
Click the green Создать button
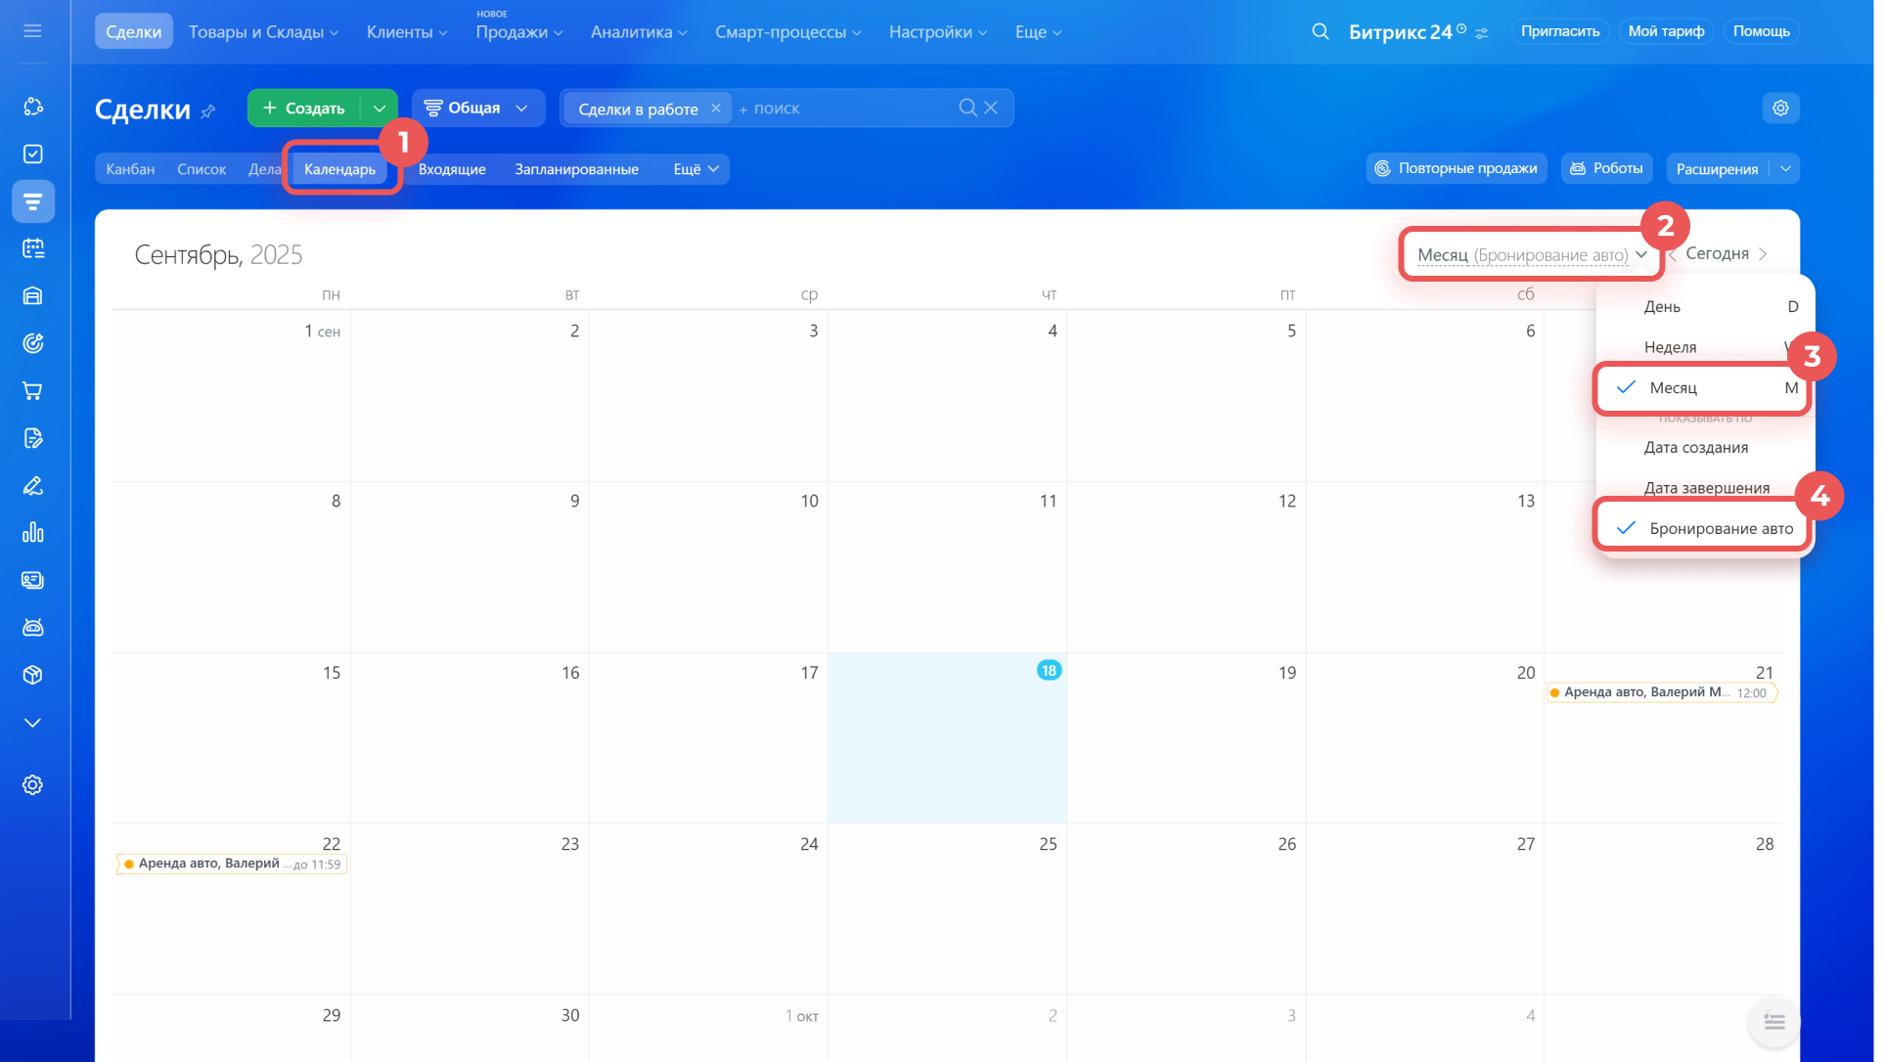(304, 108)
